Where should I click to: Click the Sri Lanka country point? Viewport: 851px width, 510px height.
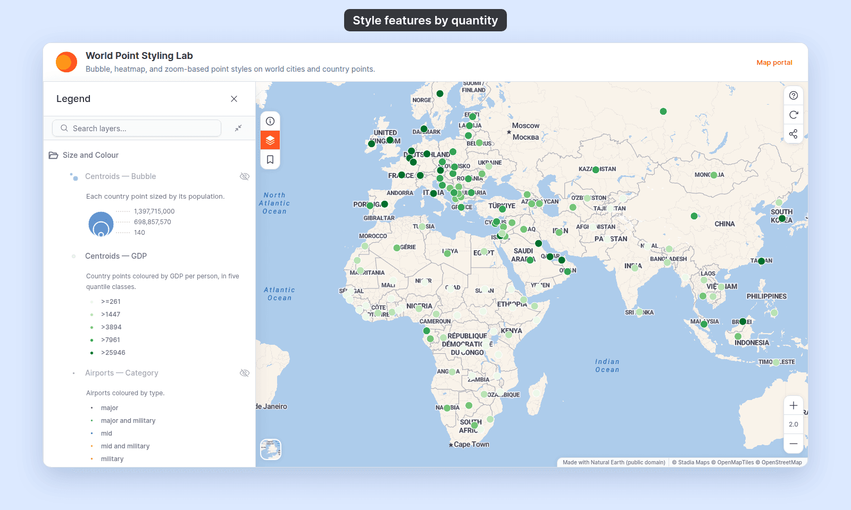[x=639, y=312]
